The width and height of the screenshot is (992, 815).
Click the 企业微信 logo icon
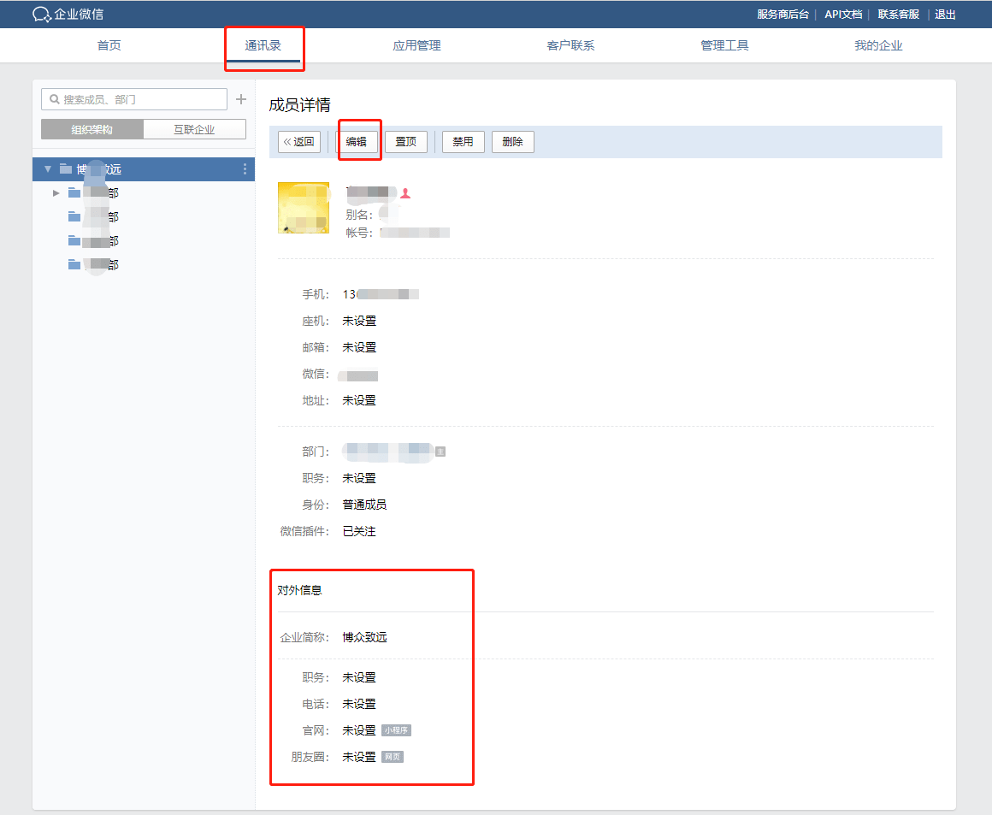[42, 15]
